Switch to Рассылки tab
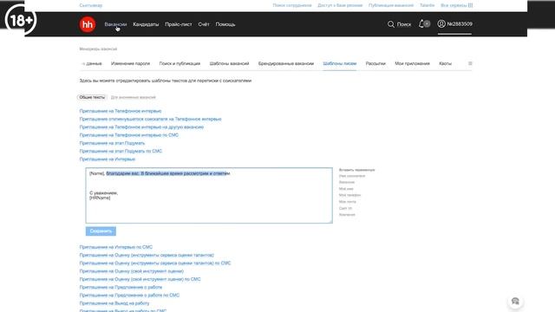555x312 pixels. [x=375, y=63]
